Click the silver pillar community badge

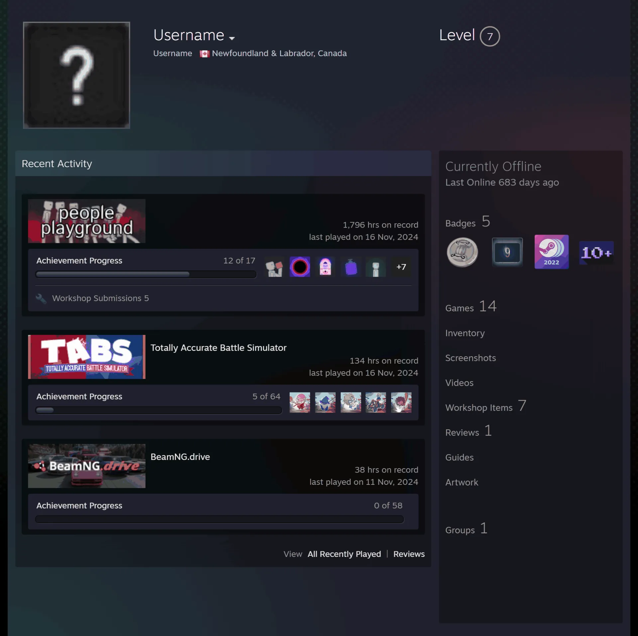click(462, 252)
